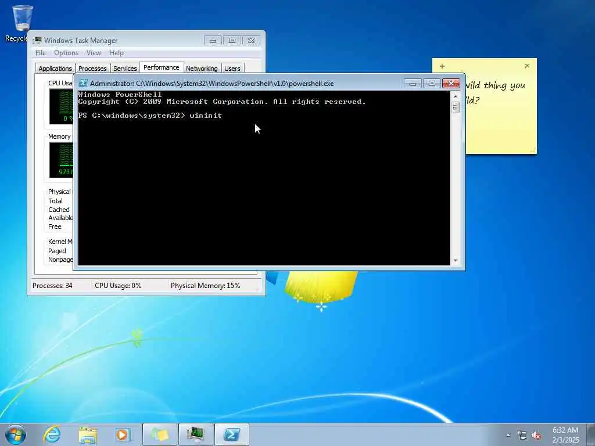Screen dimensions: 595x446
Task: Open the taskbar clock showing 6:32 AM
Action: 565,434
